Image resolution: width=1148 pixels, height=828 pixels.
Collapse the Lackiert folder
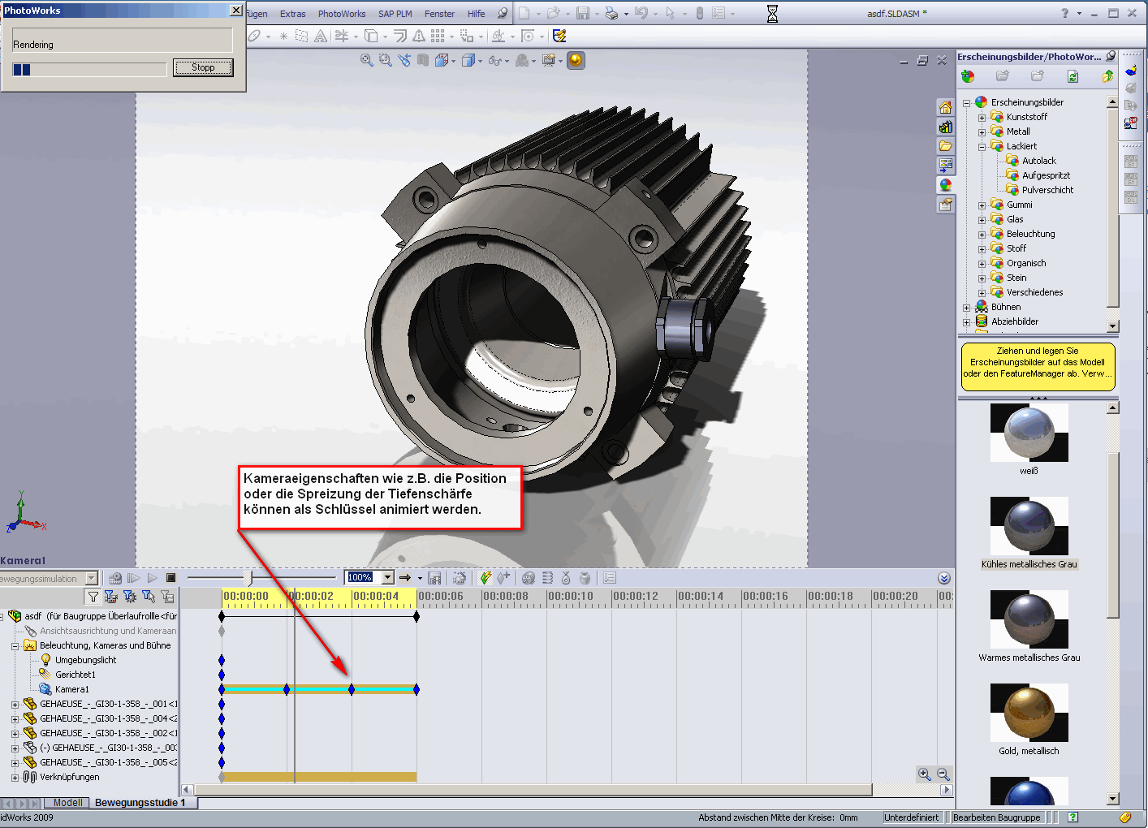coord(982,147)
